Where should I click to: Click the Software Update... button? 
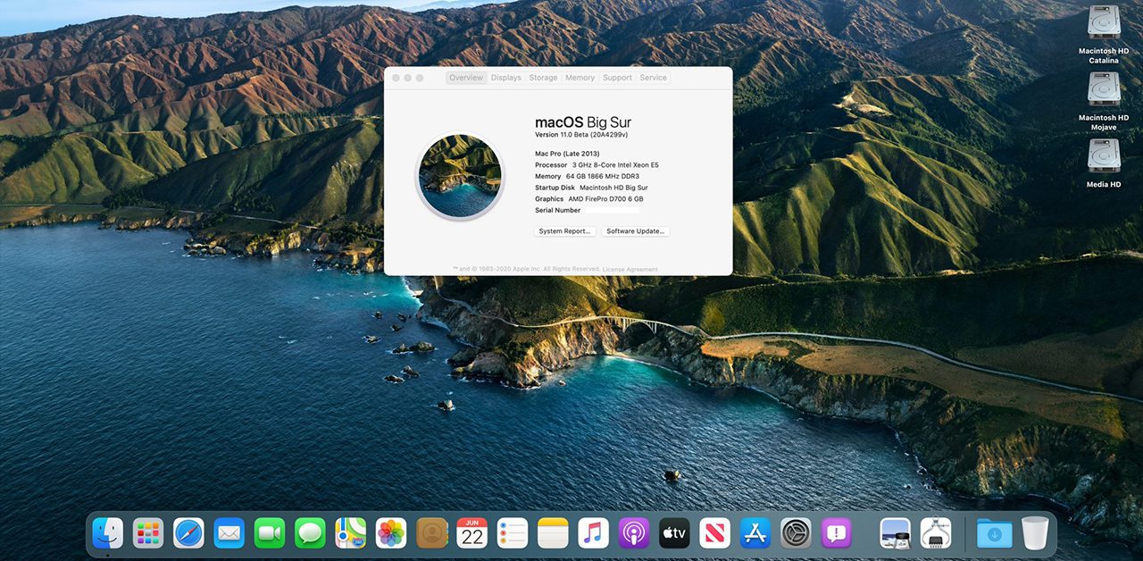click(x=636, y=231)
